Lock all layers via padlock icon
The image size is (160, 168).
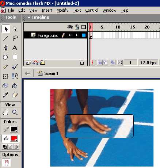coord(77,27)
